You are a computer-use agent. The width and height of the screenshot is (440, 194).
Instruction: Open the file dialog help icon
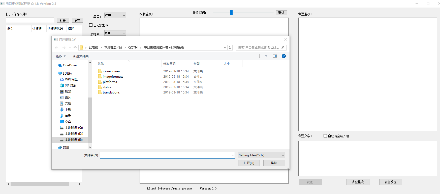[x=284, y=56]
